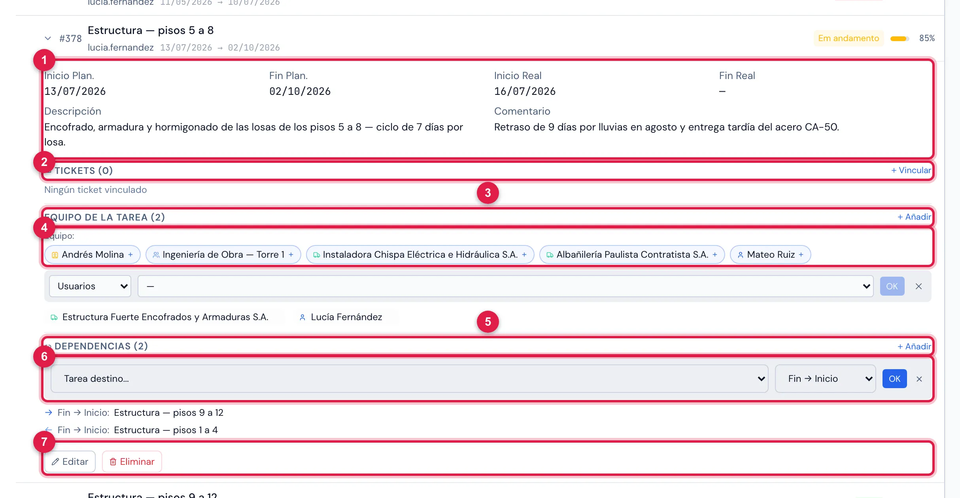The height and width of the screenshot is (498, 960).
Task: Close the team member add row
Action: [x=918, y=286]
